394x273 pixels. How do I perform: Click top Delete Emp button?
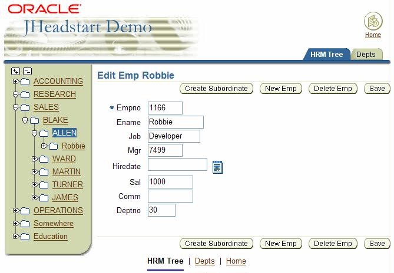[333, 89]
